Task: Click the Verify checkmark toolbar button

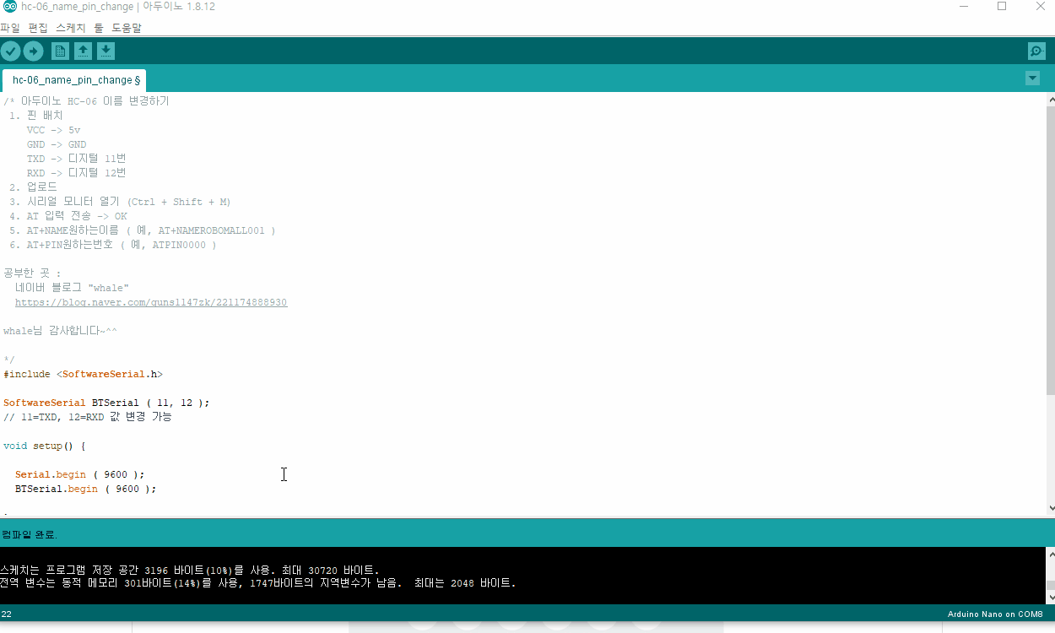Action: [x=10, y=51]
